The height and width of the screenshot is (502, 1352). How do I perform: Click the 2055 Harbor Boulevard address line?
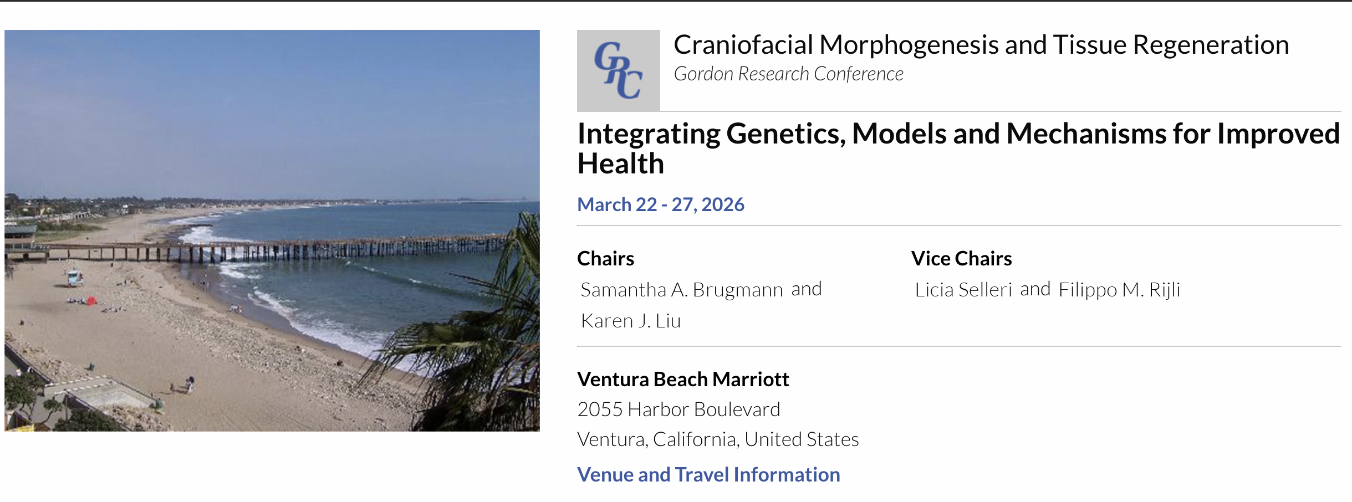(678, 409)
